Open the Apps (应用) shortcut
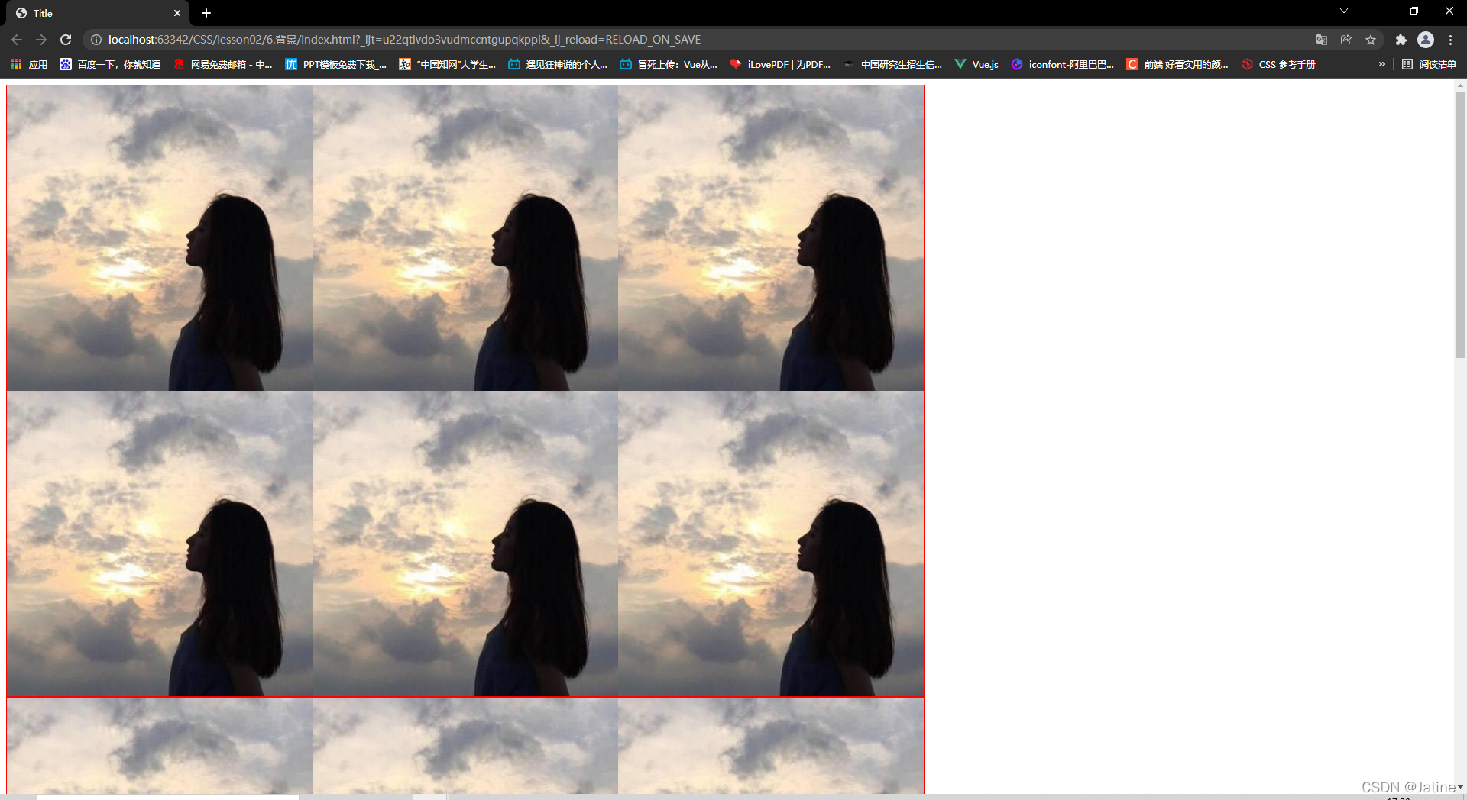The width and height of the screenshot is (1467, 800). pyautogui.click(x=29, y=65)
